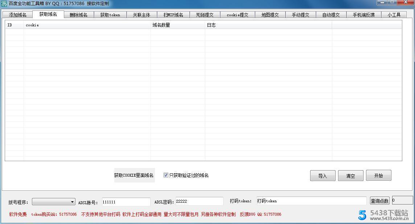This screenshot has height=224, width=415.
Task: Click the 导入 button
Action: [322, 175]
